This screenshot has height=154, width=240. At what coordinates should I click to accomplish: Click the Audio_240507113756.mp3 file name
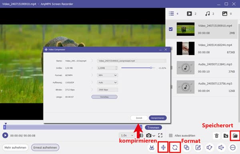tap(215, 83)
